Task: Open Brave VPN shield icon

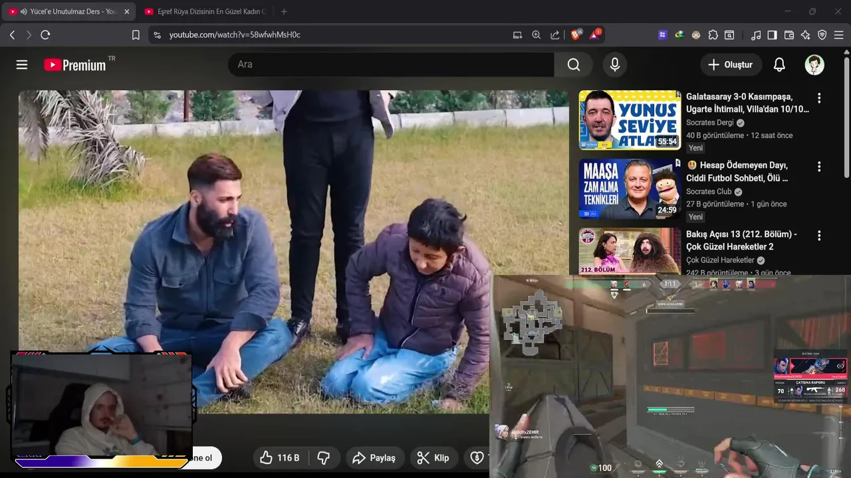Action: [822, 35]
